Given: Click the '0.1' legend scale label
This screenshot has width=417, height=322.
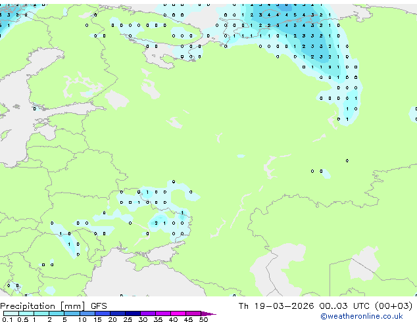Looking at the screenshot, I should coord(7,319).
